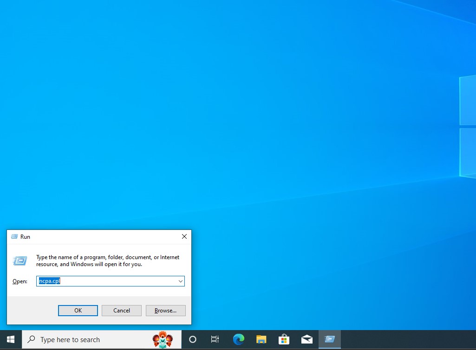
Task: Expand the Open field history dropdown
Action: click(x=181, y=281)
